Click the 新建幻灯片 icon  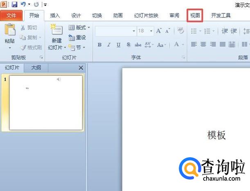click(56, 30)
